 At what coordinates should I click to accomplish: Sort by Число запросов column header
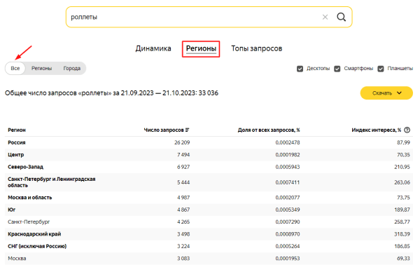(164, 130)
